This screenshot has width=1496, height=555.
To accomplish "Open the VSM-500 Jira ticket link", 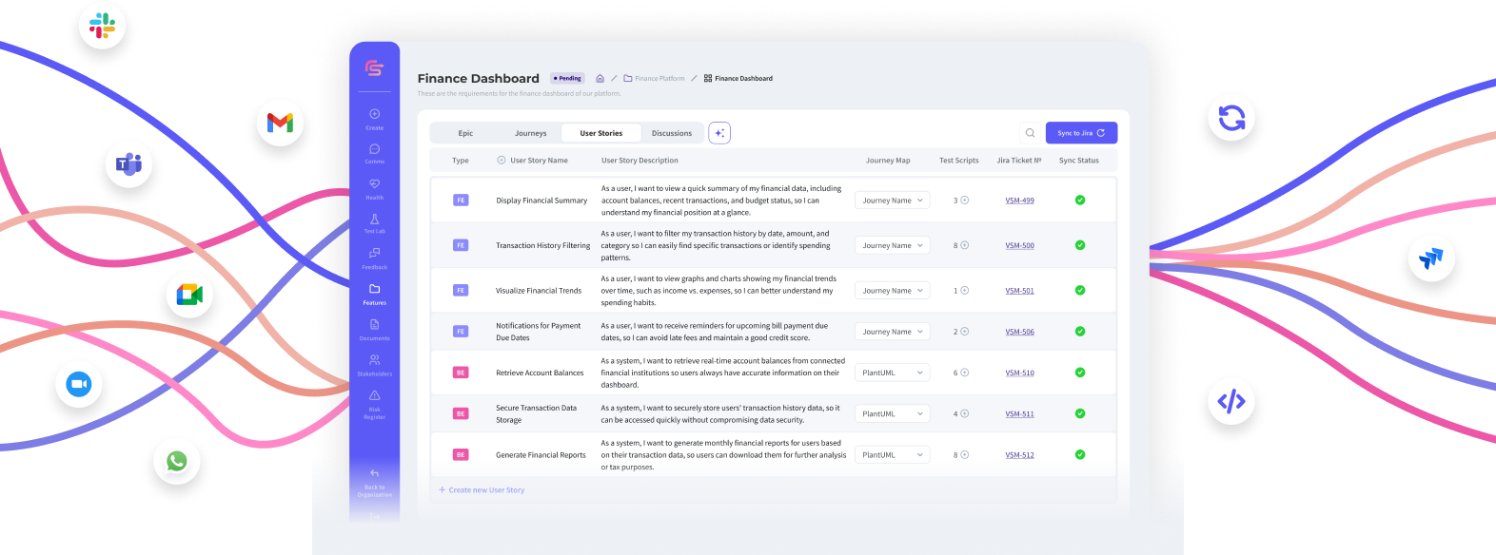I will coord(1019,245).
